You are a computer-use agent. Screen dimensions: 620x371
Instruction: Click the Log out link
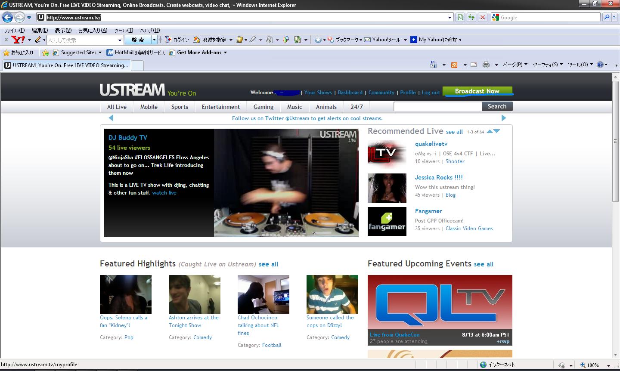pyautogui.click(x=431, y=93)
